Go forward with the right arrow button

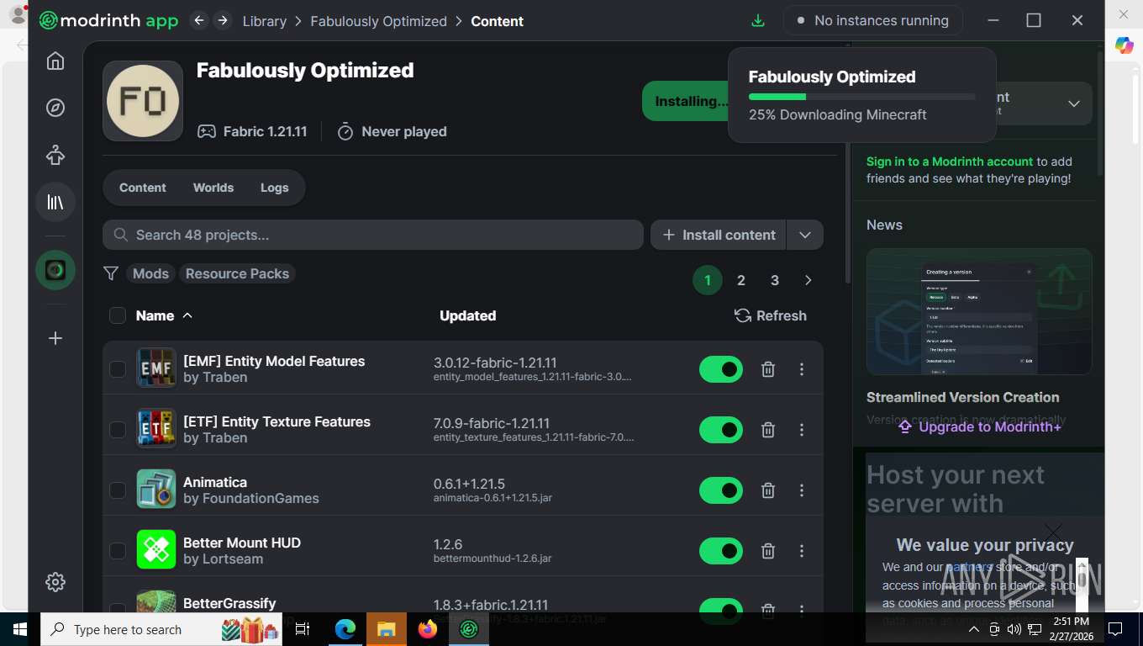223,20
